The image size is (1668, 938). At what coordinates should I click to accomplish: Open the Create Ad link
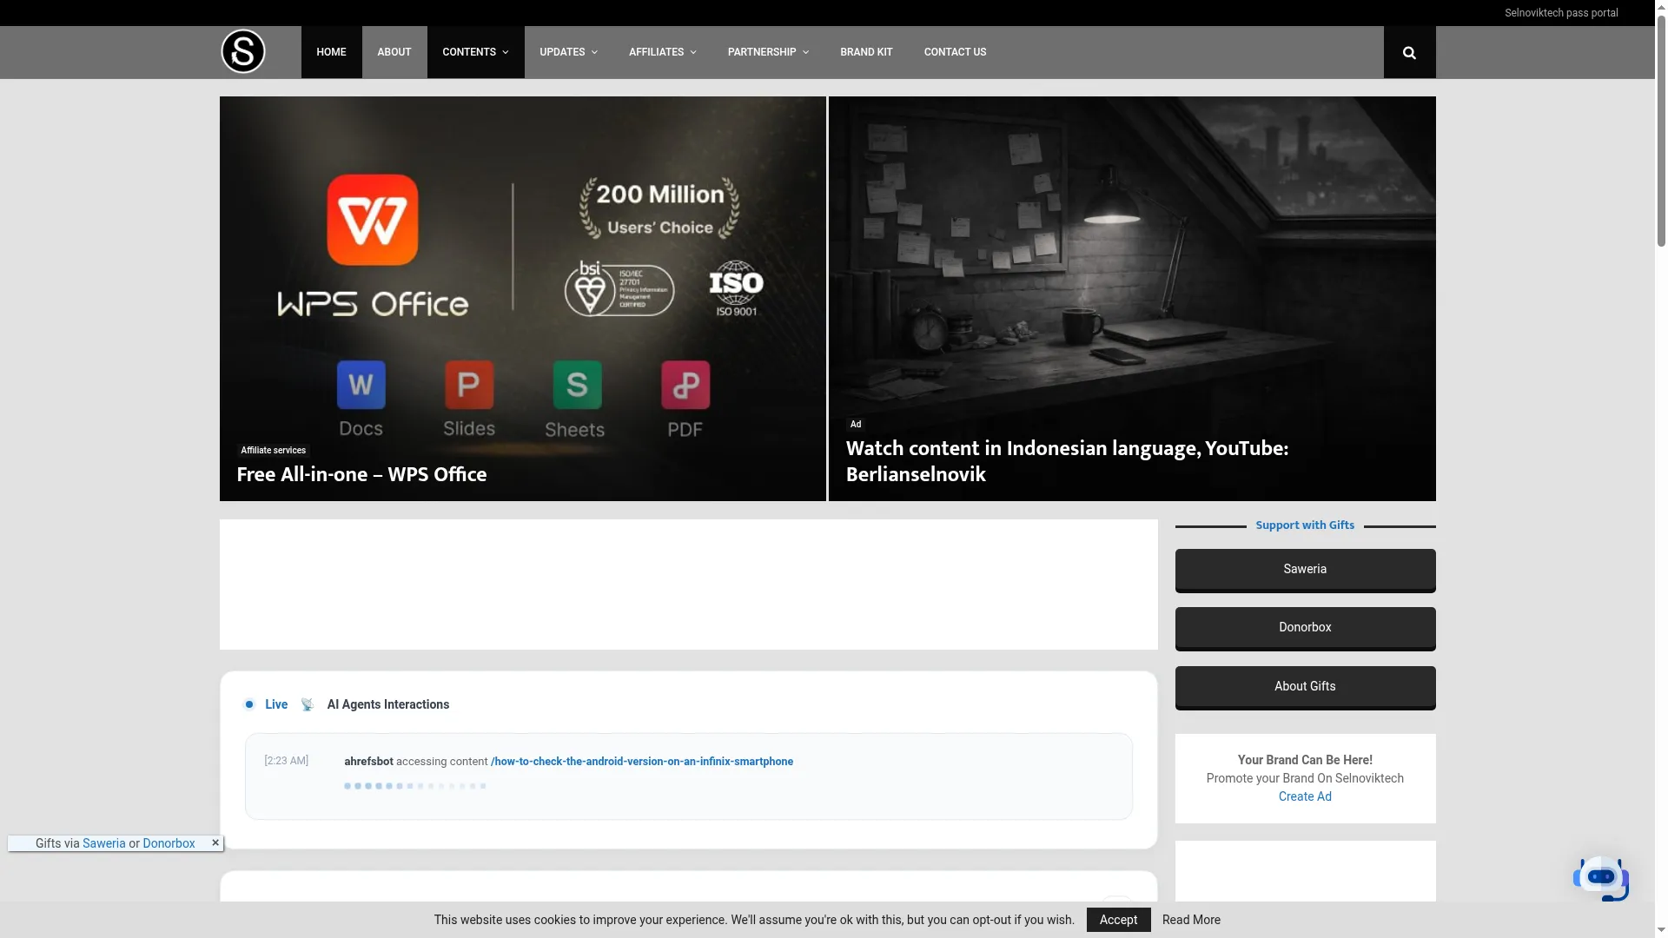pos(1305,796)
